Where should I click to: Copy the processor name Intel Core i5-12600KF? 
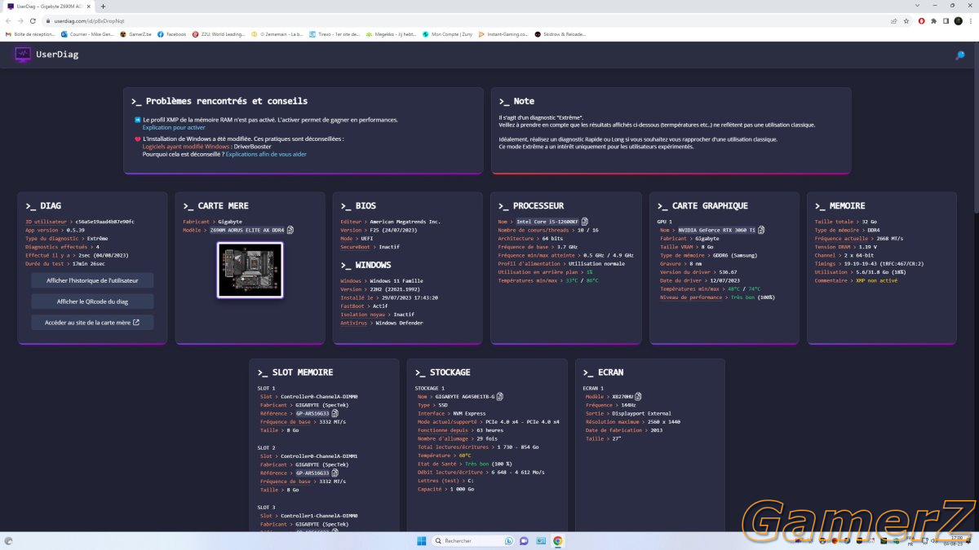click(584, 221)
